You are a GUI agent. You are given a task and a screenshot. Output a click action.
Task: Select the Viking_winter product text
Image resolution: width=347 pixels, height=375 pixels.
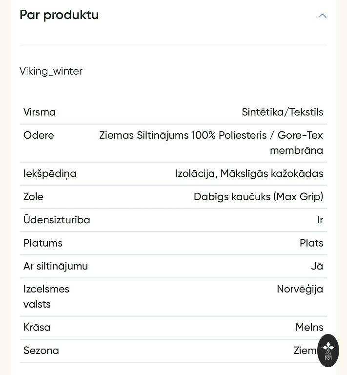(x=51, y=71)
